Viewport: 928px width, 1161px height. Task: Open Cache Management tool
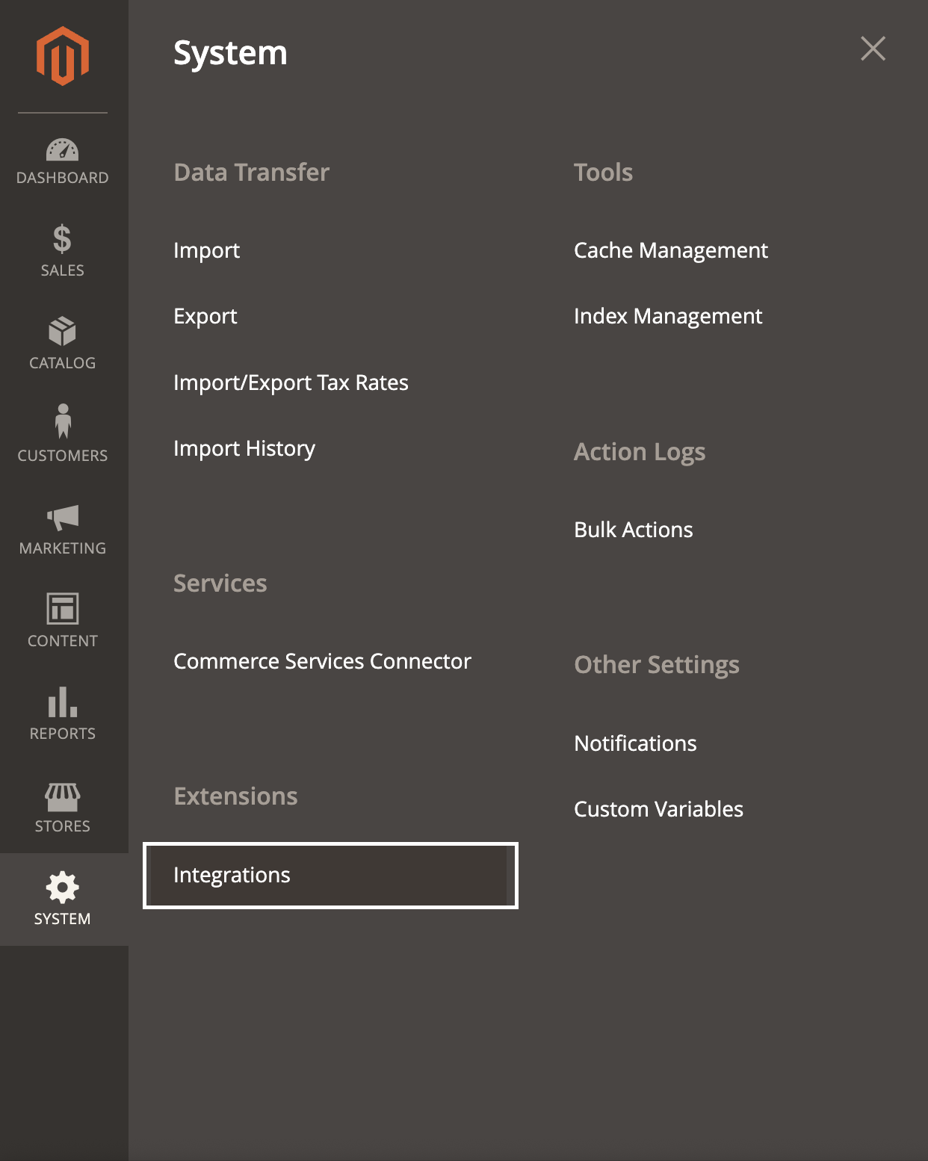click(x=670, y=250)
